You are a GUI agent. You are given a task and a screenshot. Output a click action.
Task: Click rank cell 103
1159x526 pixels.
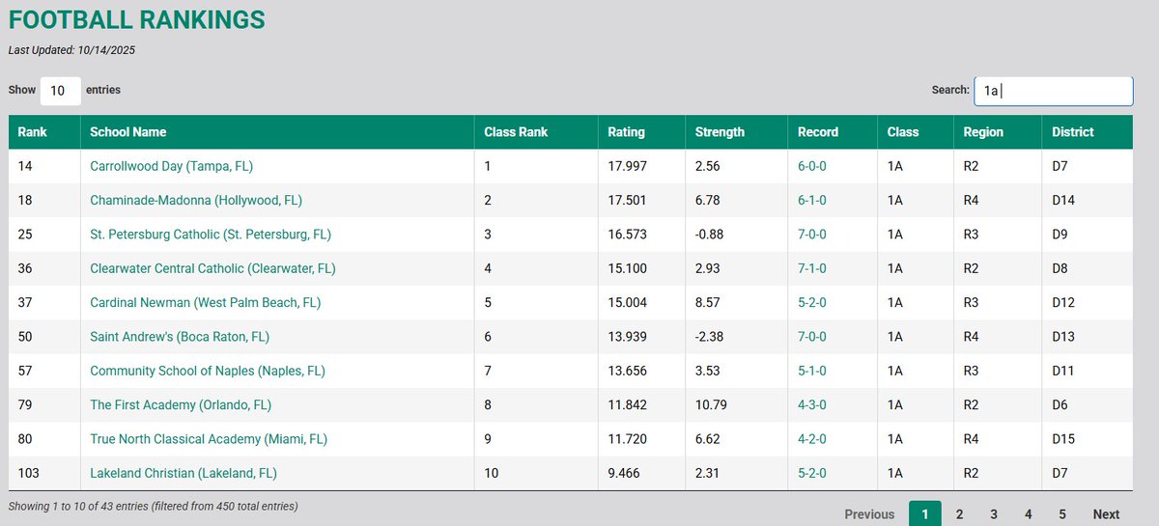(x=28, y=473)
